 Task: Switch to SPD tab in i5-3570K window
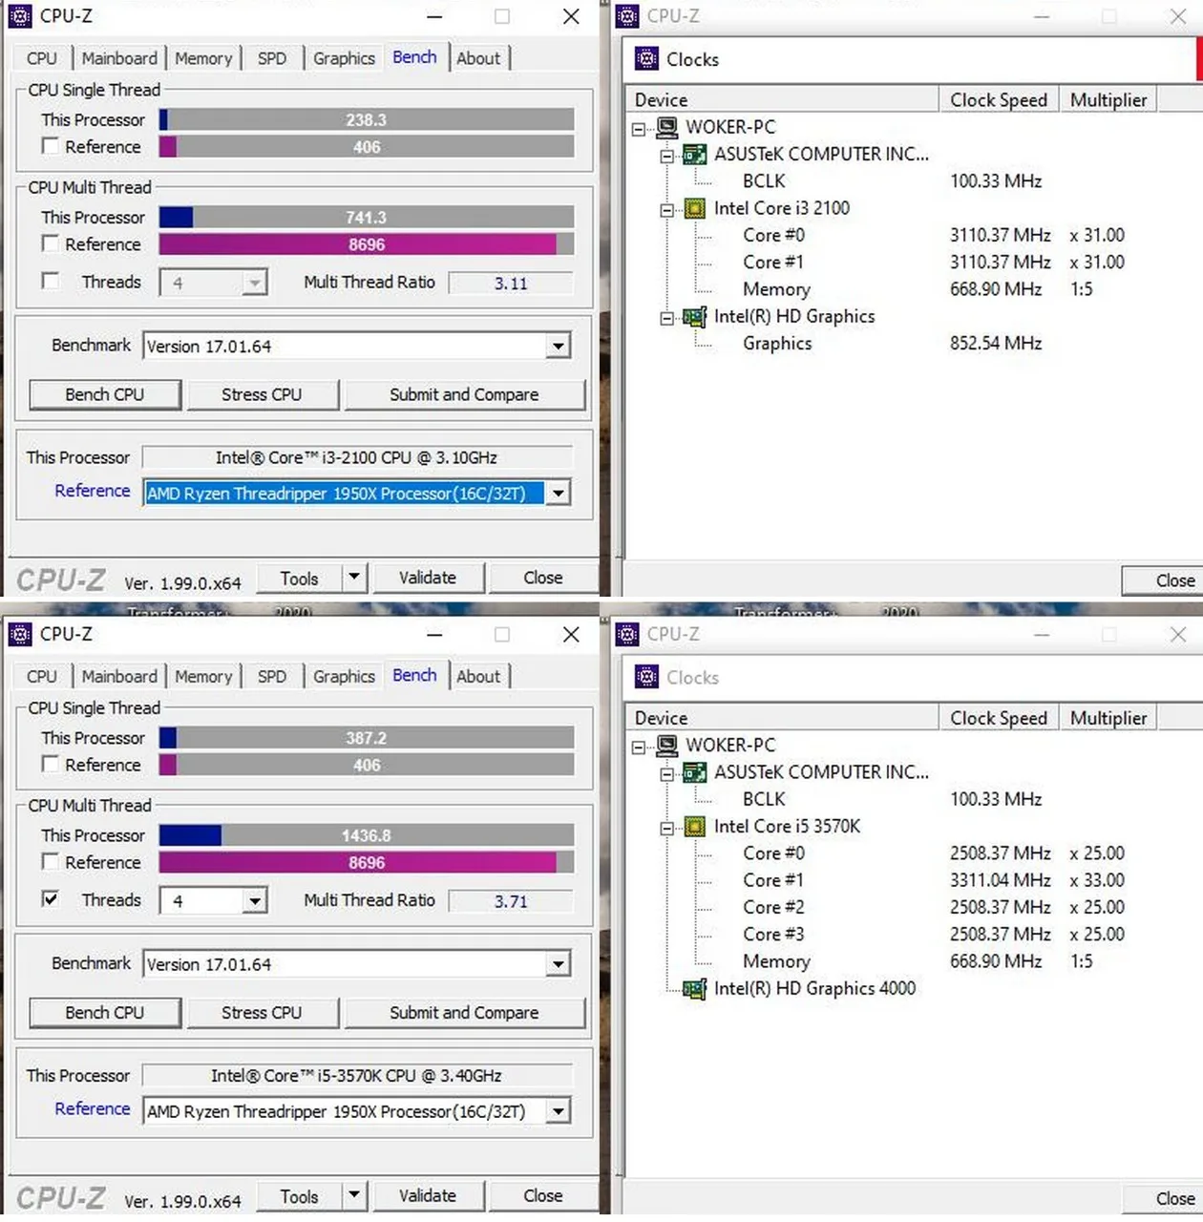[272, 676]
